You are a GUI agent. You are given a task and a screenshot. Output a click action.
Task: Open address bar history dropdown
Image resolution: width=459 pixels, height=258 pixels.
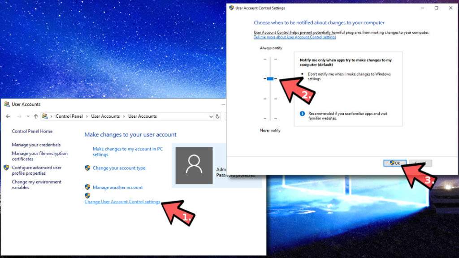[211, 116]
